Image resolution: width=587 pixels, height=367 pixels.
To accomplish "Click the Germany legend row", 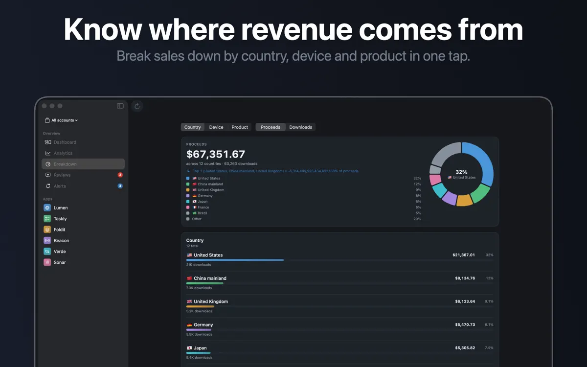I will click(x=304, y=196).
